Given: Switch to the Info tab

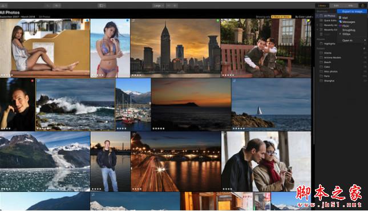Looking at the screenshot, I should (x=350, y=6).
